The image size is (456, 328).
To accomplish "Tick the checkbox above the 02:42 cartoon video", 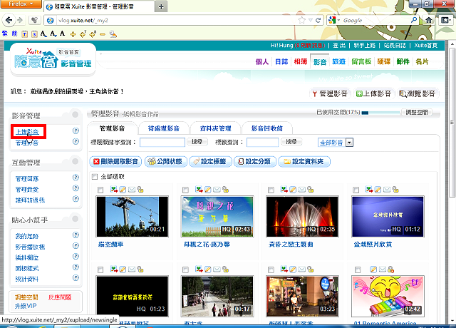I will coord(358,270).
